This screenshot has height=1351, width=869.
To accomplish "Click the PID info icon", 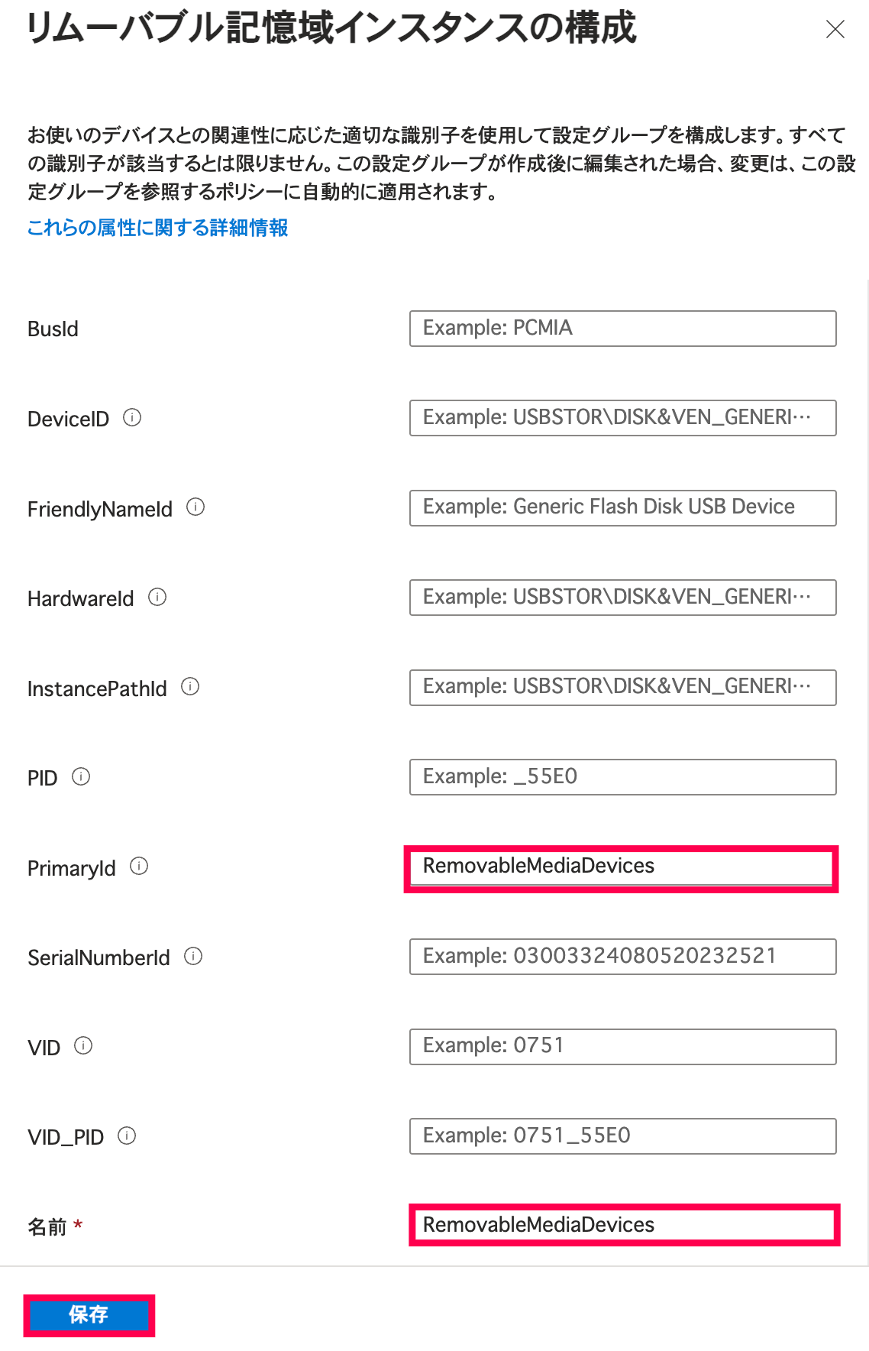I will click(81, 777).
